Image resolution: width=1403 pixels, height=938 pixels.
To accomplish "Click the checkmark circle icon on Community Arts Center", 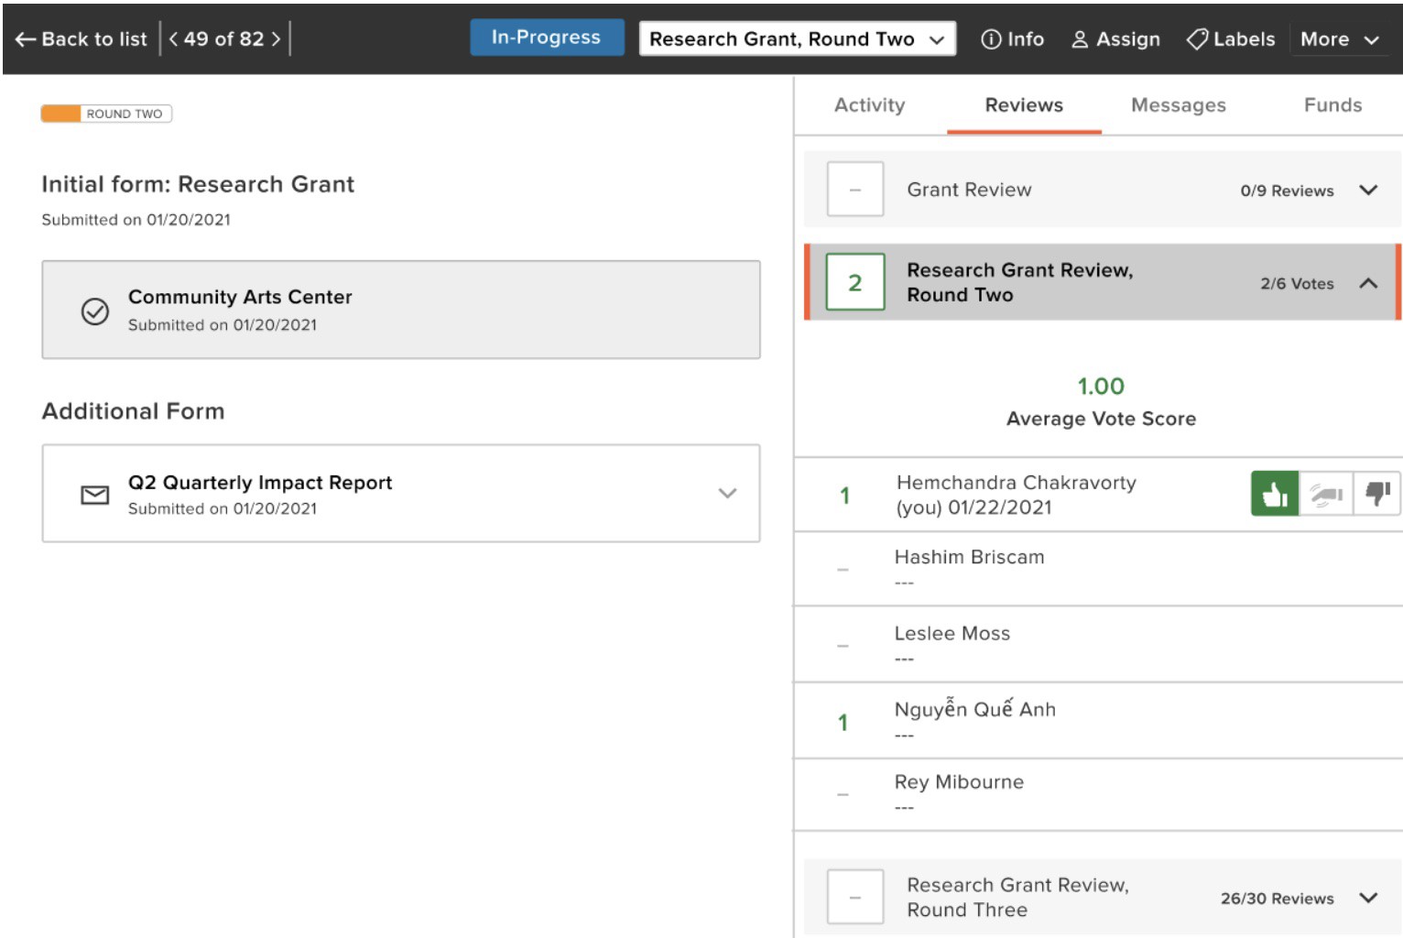I will tap(95, 311).
